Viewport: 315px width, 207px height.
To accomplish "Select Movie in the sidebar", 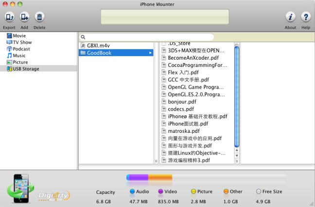I will tap(38, 36).
